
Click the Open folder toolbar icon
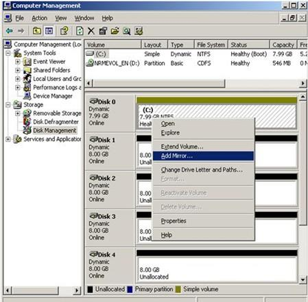coord(115,31)
